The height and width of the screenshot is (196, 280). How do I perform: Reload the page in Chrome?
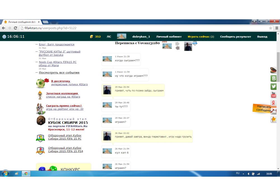(x=15, y=28)
